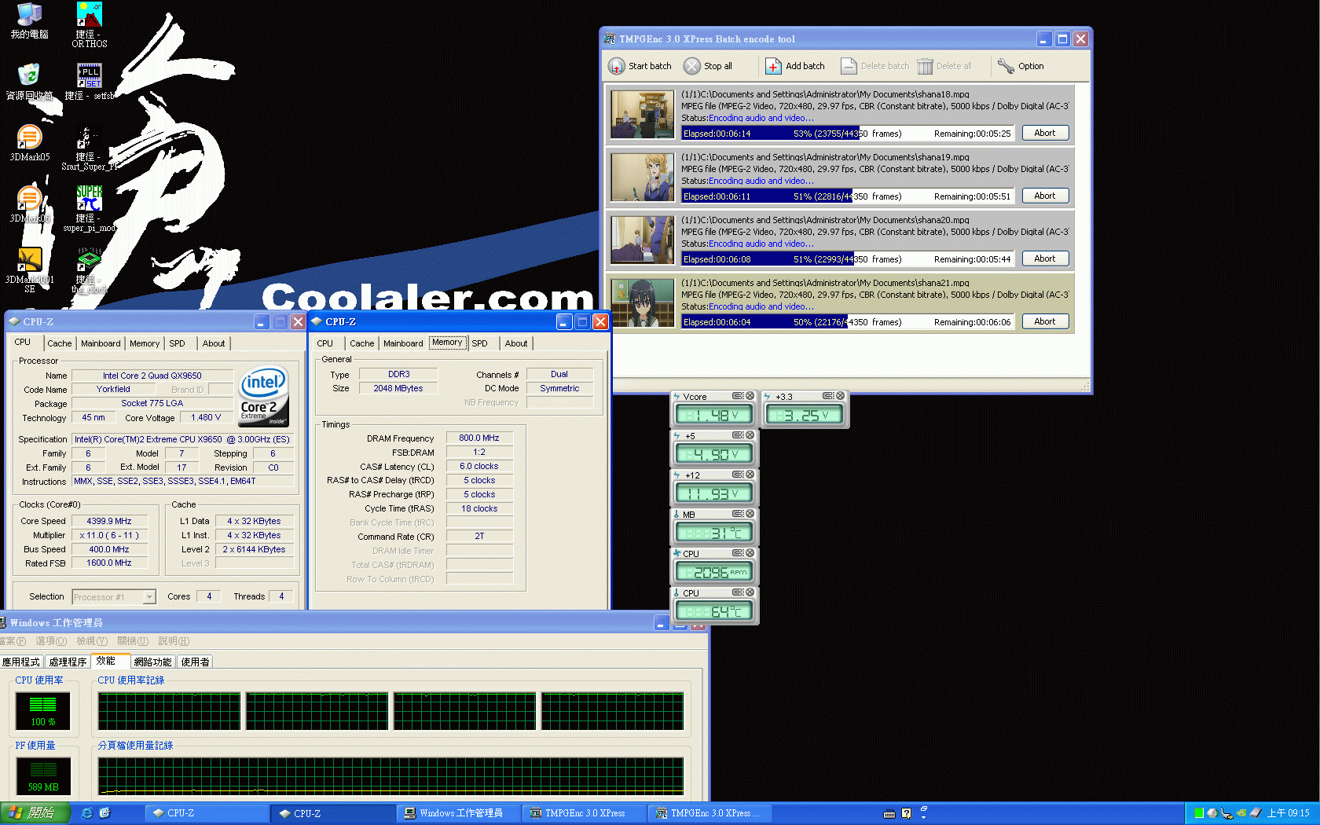Open the Memory tab in left CPU-Z window
This screenshot has width=1320, height=825.
[x=145, y=343]
